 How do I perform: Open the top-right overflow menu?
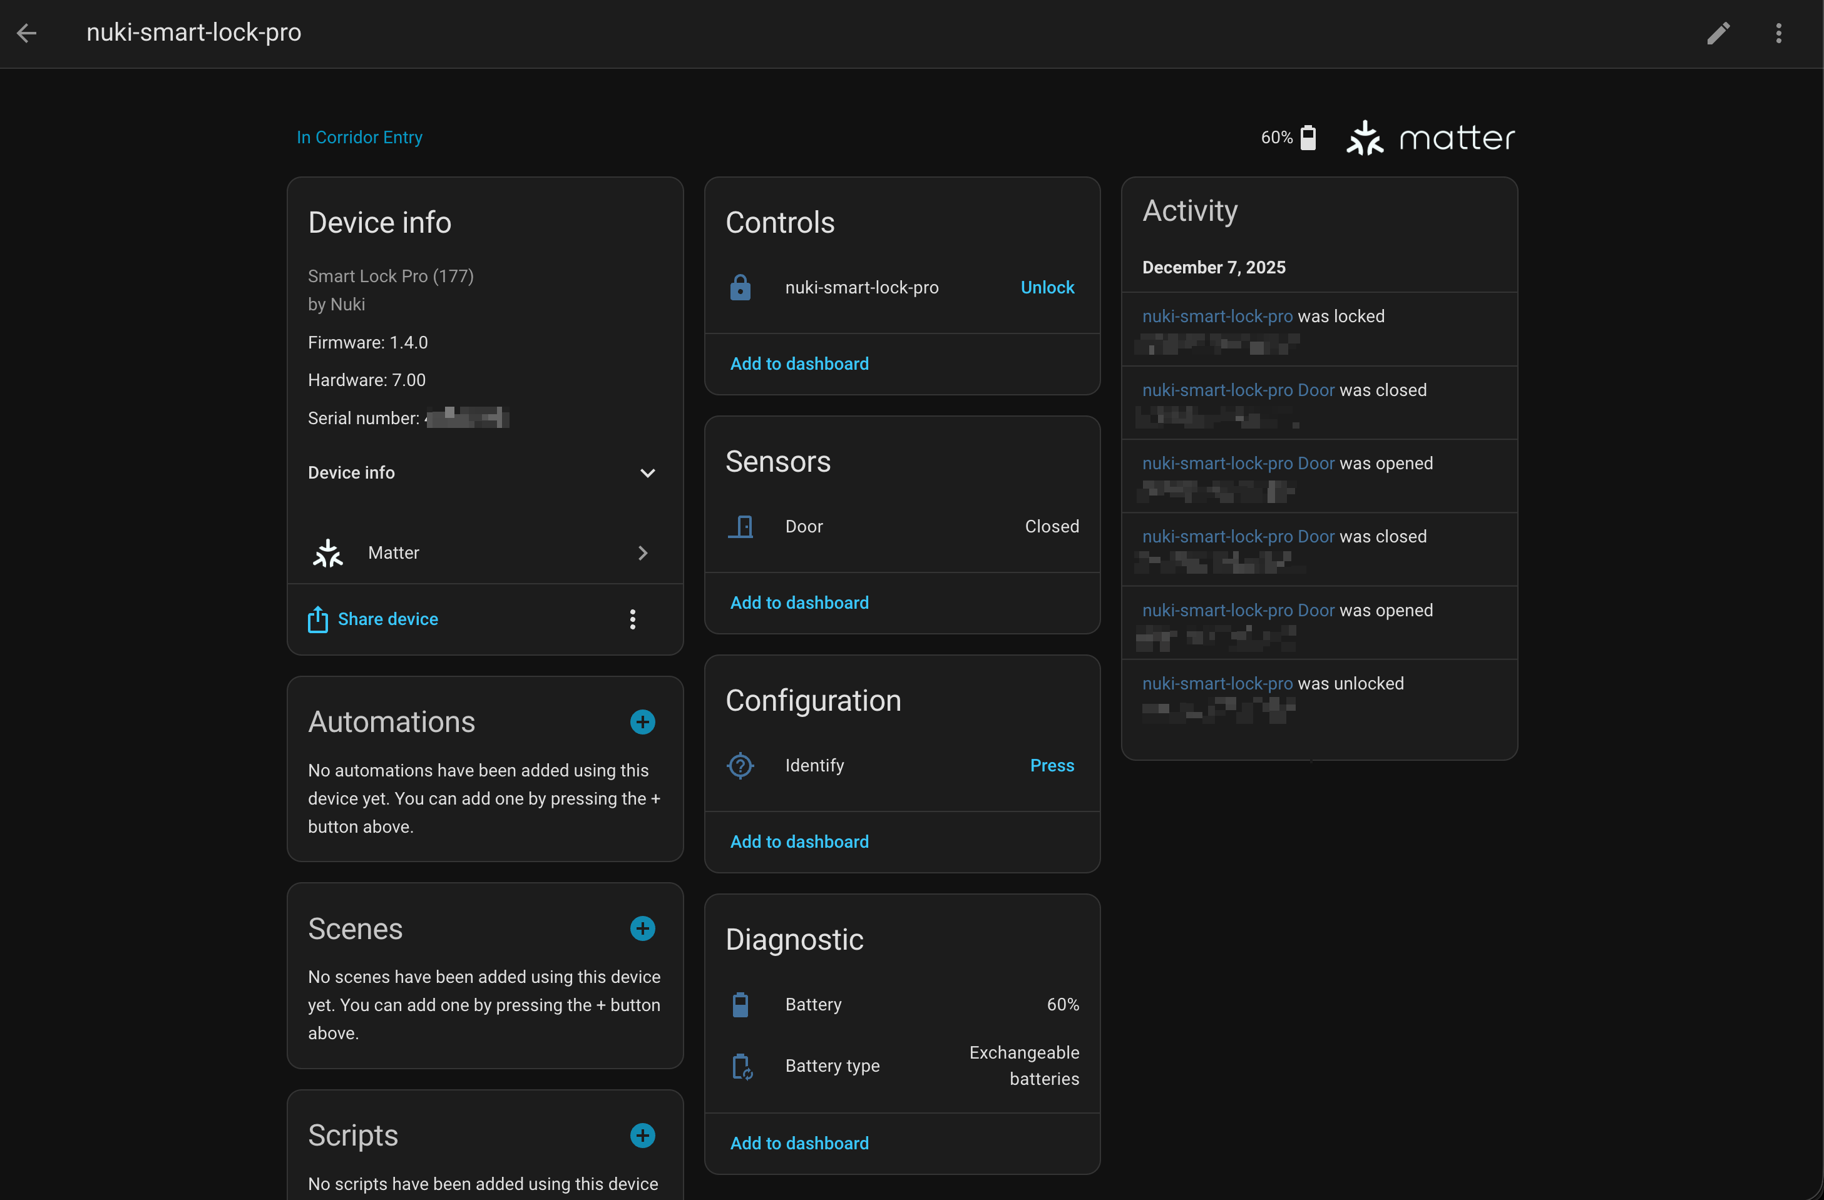pyautogui.click(x=1778, y=33)
